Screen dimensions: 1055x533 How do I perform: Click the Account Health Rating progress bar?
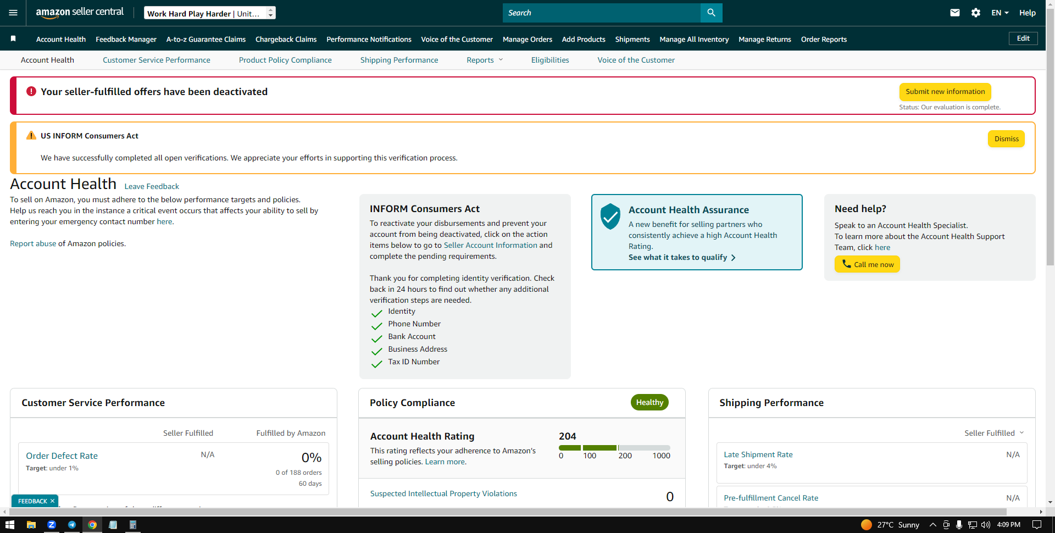point(614,448)
